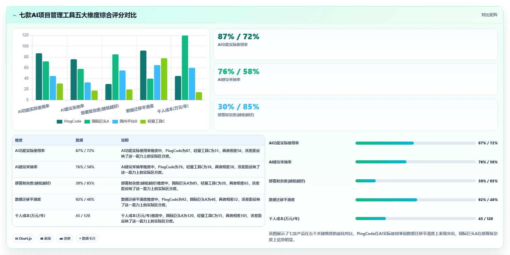Click AI建议采纳率 caption in second card
The height and width of the screenshot is (255, 510).
(x=229, y=80)
